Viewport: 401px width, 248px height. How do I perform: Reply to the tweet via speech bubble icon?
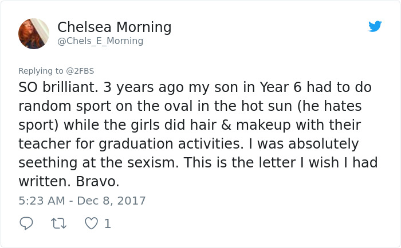(26, 223)
